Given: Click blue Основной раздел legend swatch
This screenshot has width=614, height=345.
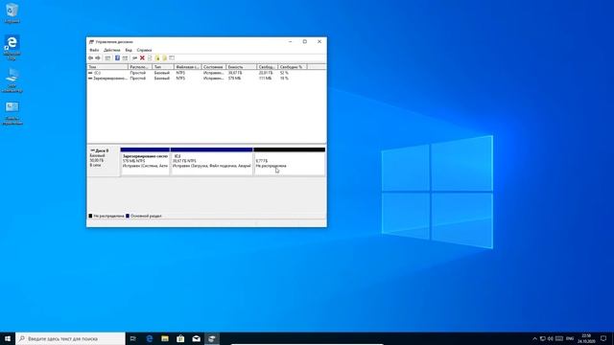Looking at the screenshot, I should [x=128, y=216].
